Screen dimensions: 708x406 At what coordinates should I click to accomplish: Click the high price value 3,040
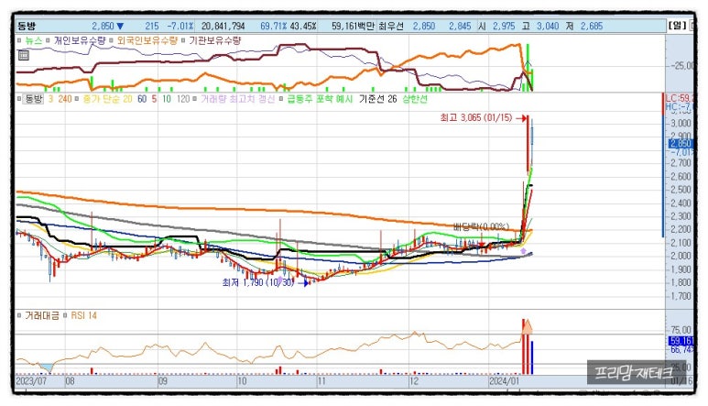pos(548,26)
